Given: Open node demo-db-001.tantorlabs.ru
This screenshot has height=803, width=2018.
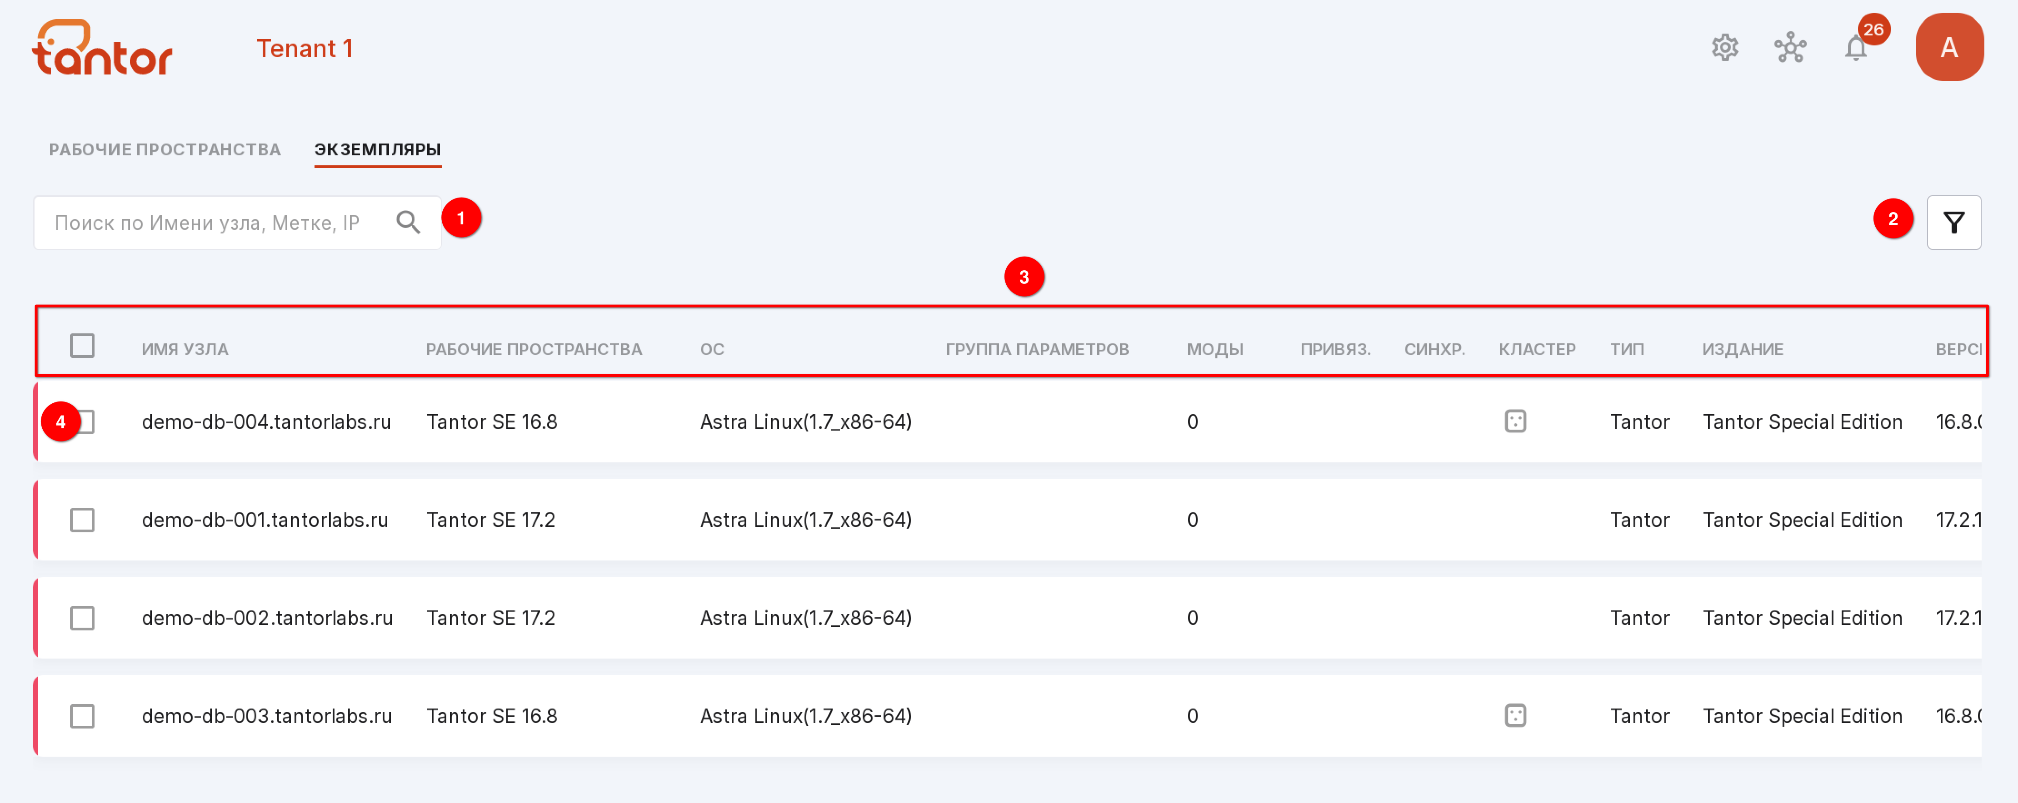Looking at the screenshot, I should 265,520.
